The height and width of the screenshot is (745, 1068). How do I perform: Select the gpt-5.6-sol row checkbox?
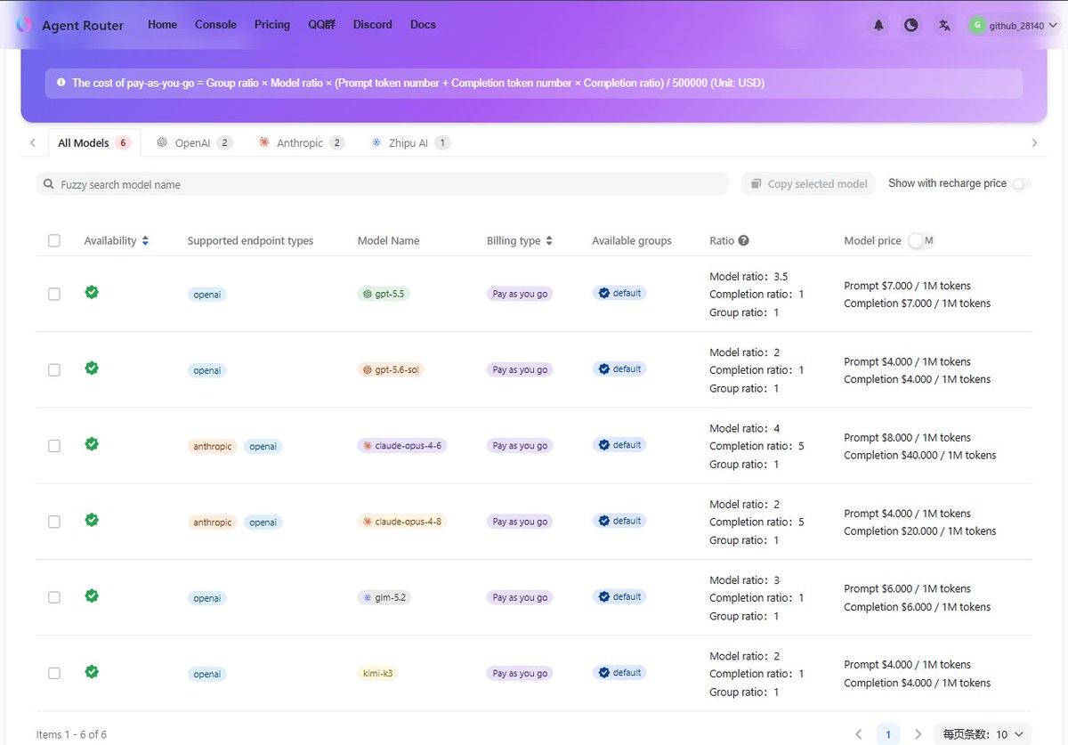[x=54, y=369]
